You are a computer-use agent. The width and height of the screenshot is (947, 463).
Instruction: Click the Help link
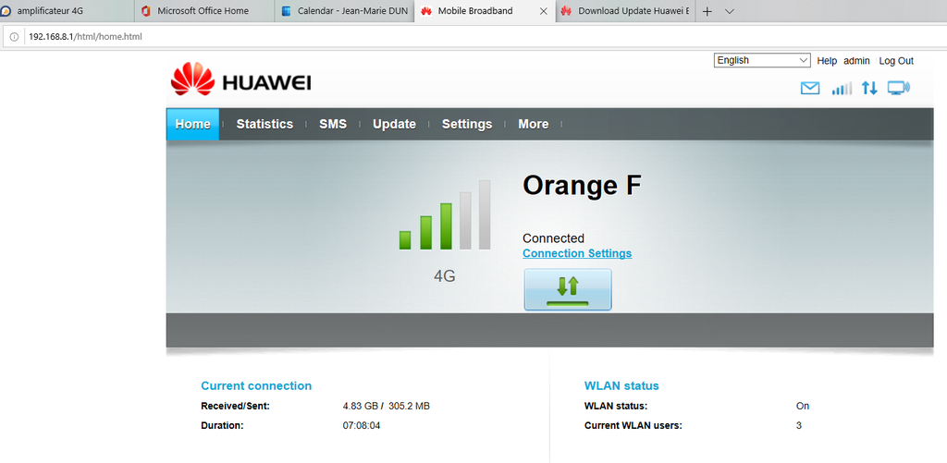coord(827,61)
